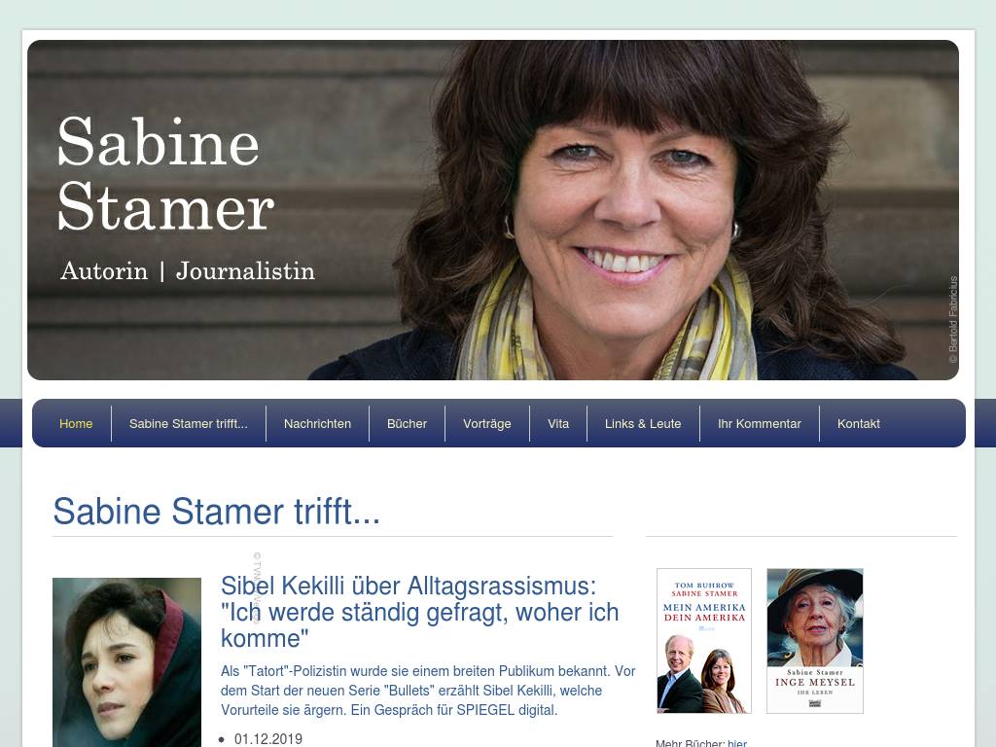
Task: Open the Home menu item
Action: coord(76,424)
